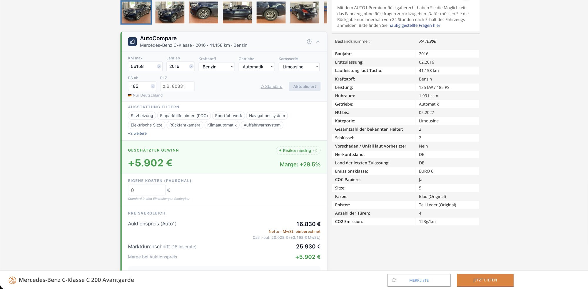Clear the Jahr ab field value
The height and width of the screenshot is (289, 588).
(x=191, y=67)
